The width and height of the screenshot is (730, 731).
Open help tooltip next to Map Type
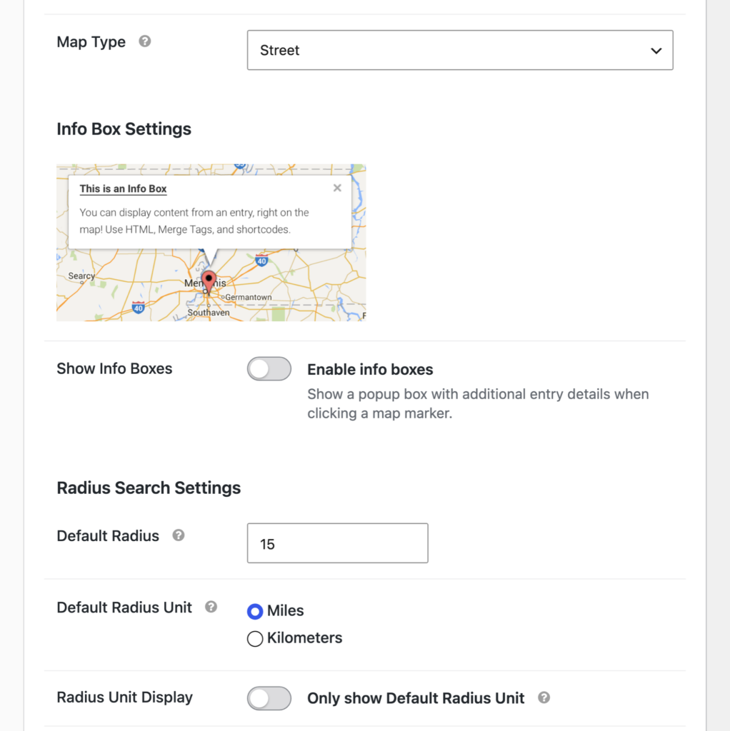pyautogui.click(x=145, y=41)
